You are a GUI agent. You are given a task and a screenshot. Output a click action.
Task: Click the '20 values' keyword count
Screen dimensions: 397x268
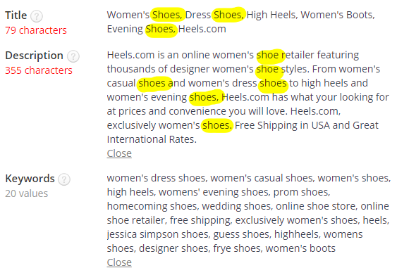(27, 193)
